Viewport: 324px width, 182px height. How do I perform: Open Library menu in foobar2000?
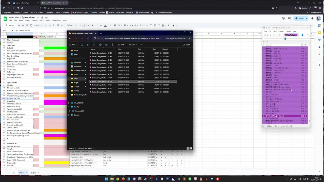[x=289, y=31]
